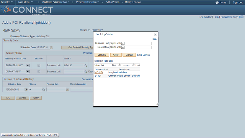Open Personal Information breadcrumb menu

pyautogui.click(x=88, y=2)
